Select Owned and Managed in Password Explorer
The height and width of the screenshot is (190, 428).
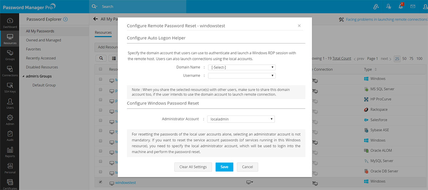44,40
